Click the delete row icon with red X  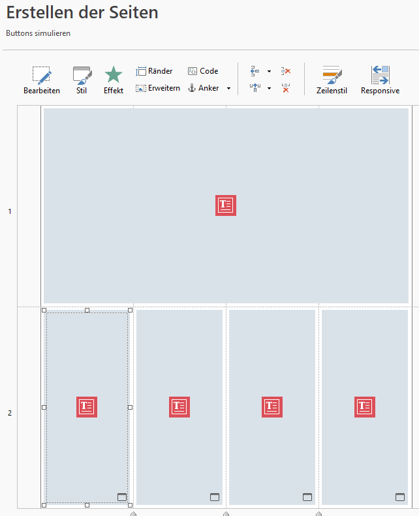click(285, 71)
